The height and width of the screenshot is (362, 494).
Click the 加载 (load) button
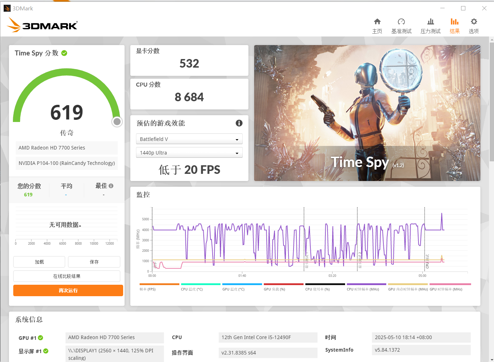[39, 262]
